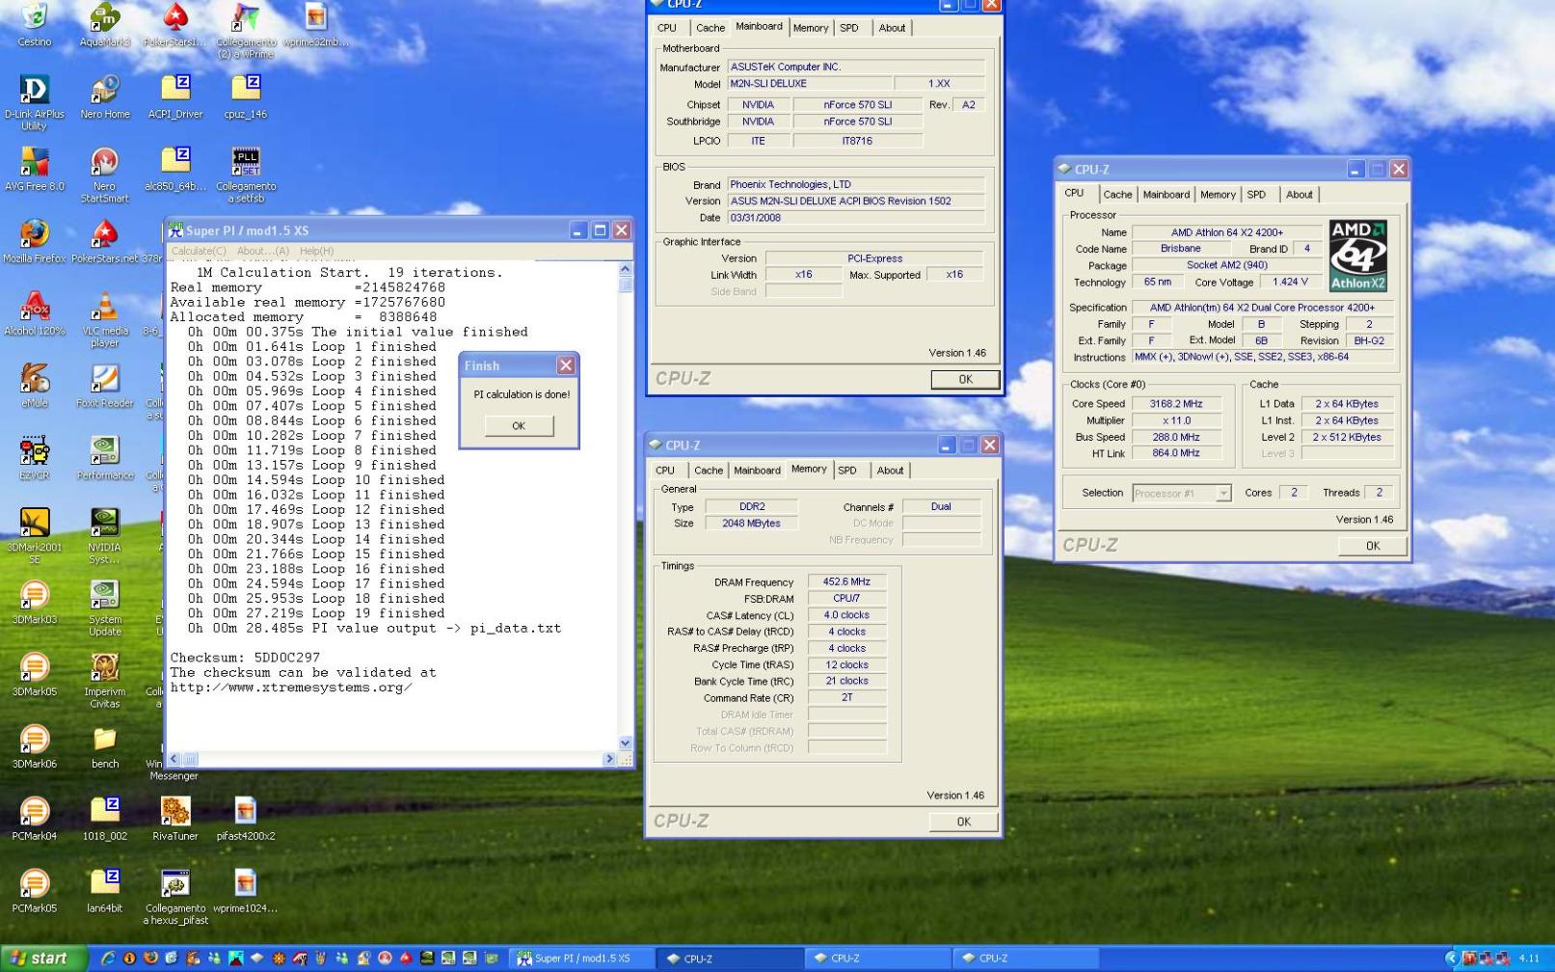Select the Nero StartSmart desktop icon
Screen dimensions: 1555x972
pos(104,175)
